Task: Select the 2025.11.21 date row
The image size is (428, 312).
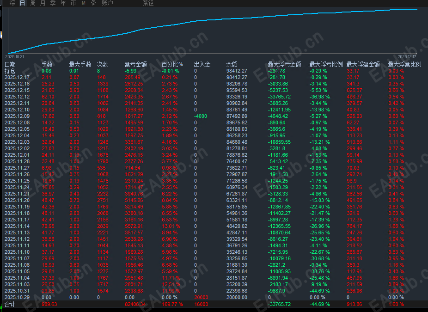Action: (x=17, y=194)
